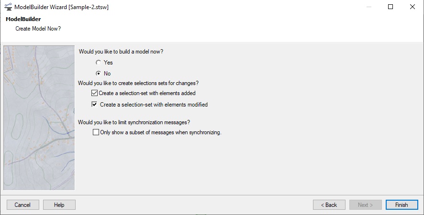Click the 'limit synchronization messages' question text
This screenshot has height=215, width=424.
coord(137,122)
